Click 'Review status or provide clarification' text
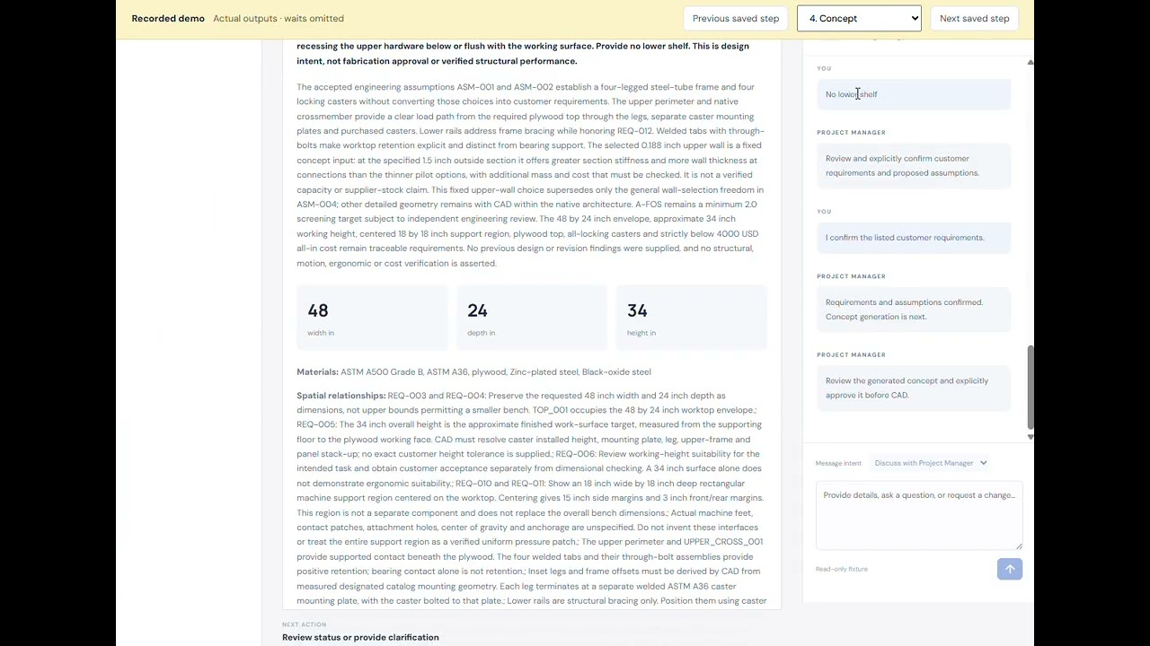Image resolution: width=1150 pixels, height=646 pixels. 360,637
